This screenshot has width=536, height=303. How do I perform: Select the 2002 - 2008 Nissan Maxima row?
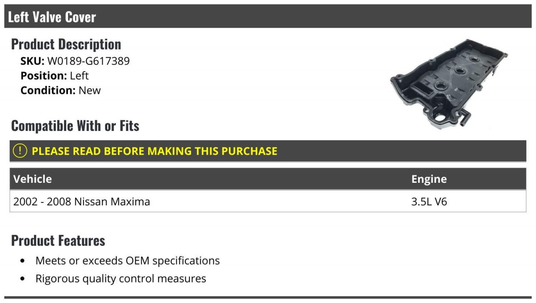point(268,202)
